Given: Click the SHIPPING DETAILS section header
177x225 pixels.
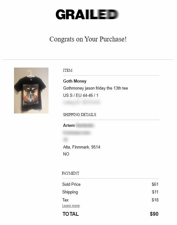Looking at the screenshot, I should pos(79,115).
